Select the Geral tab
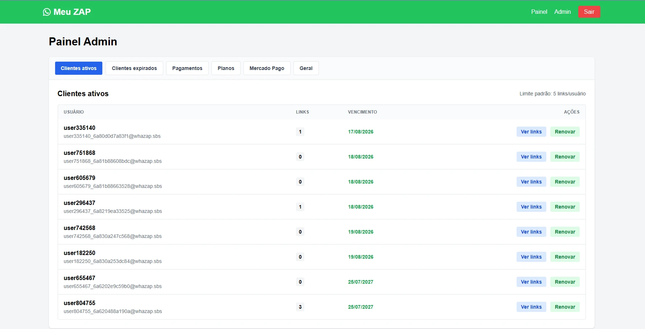645x329 pixels. tap(306, 68)
